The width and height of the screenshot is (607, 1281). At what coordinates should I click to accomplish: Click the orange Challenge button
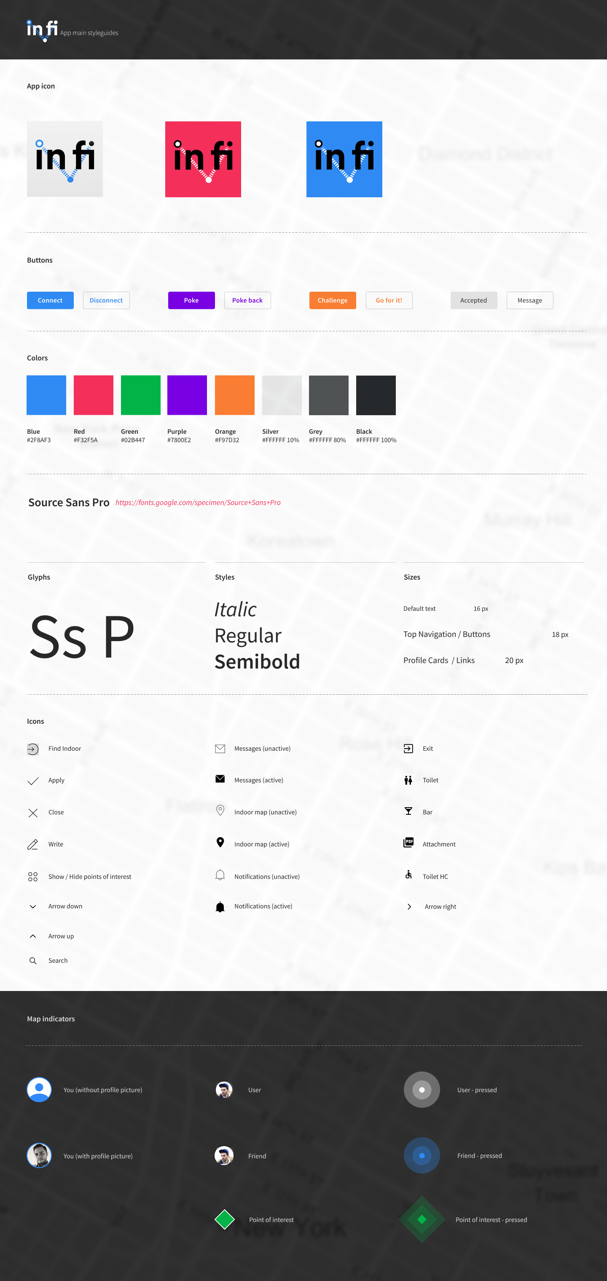333,301
